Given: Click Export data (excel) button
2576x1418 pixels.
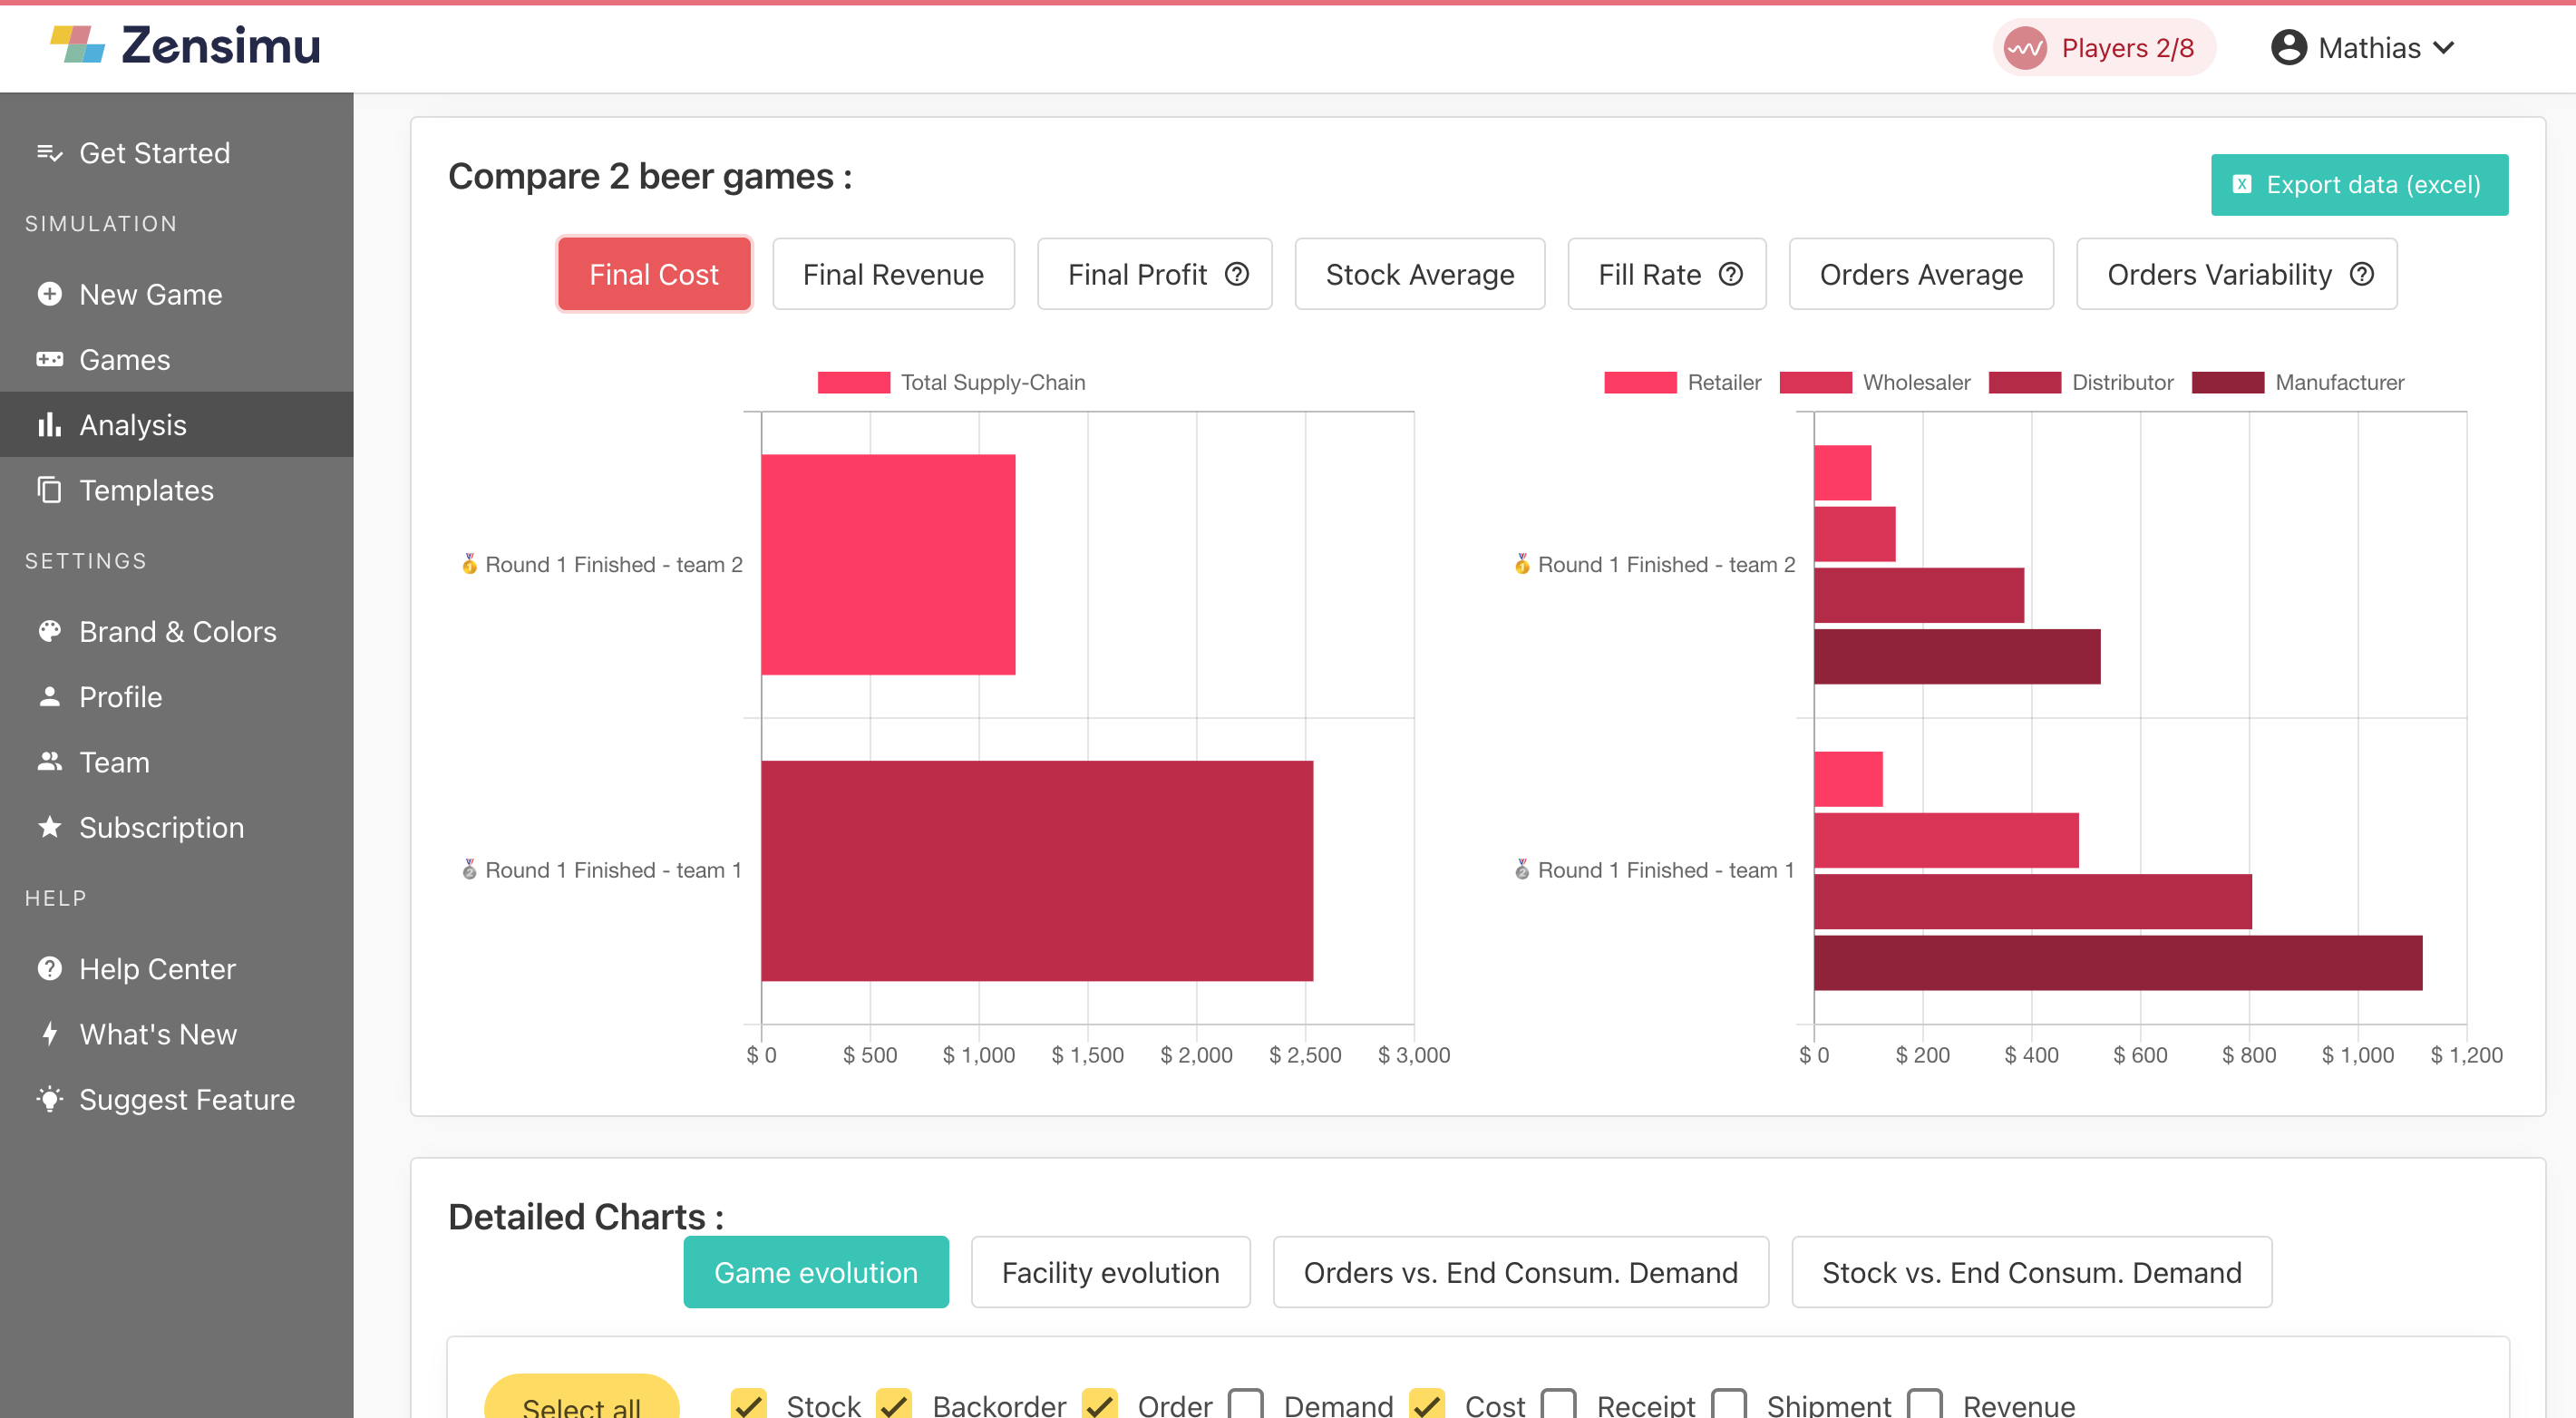Looking at the screenshot, I should [2358, 185].
